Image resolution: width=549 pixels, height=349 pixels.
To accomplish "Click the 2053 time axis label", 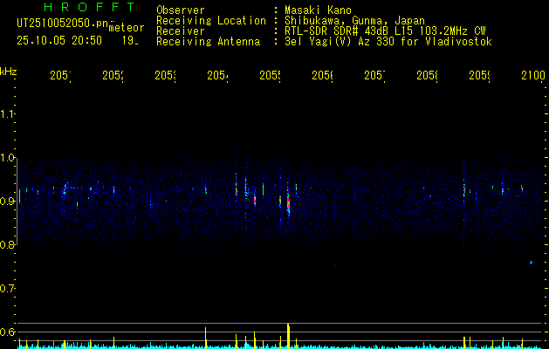I will point(166,75).
